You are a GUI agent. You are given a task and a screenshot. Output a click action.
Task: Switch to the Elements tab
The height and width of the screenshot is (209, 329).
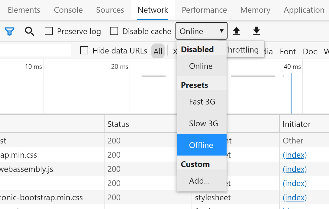pos(24,10)
